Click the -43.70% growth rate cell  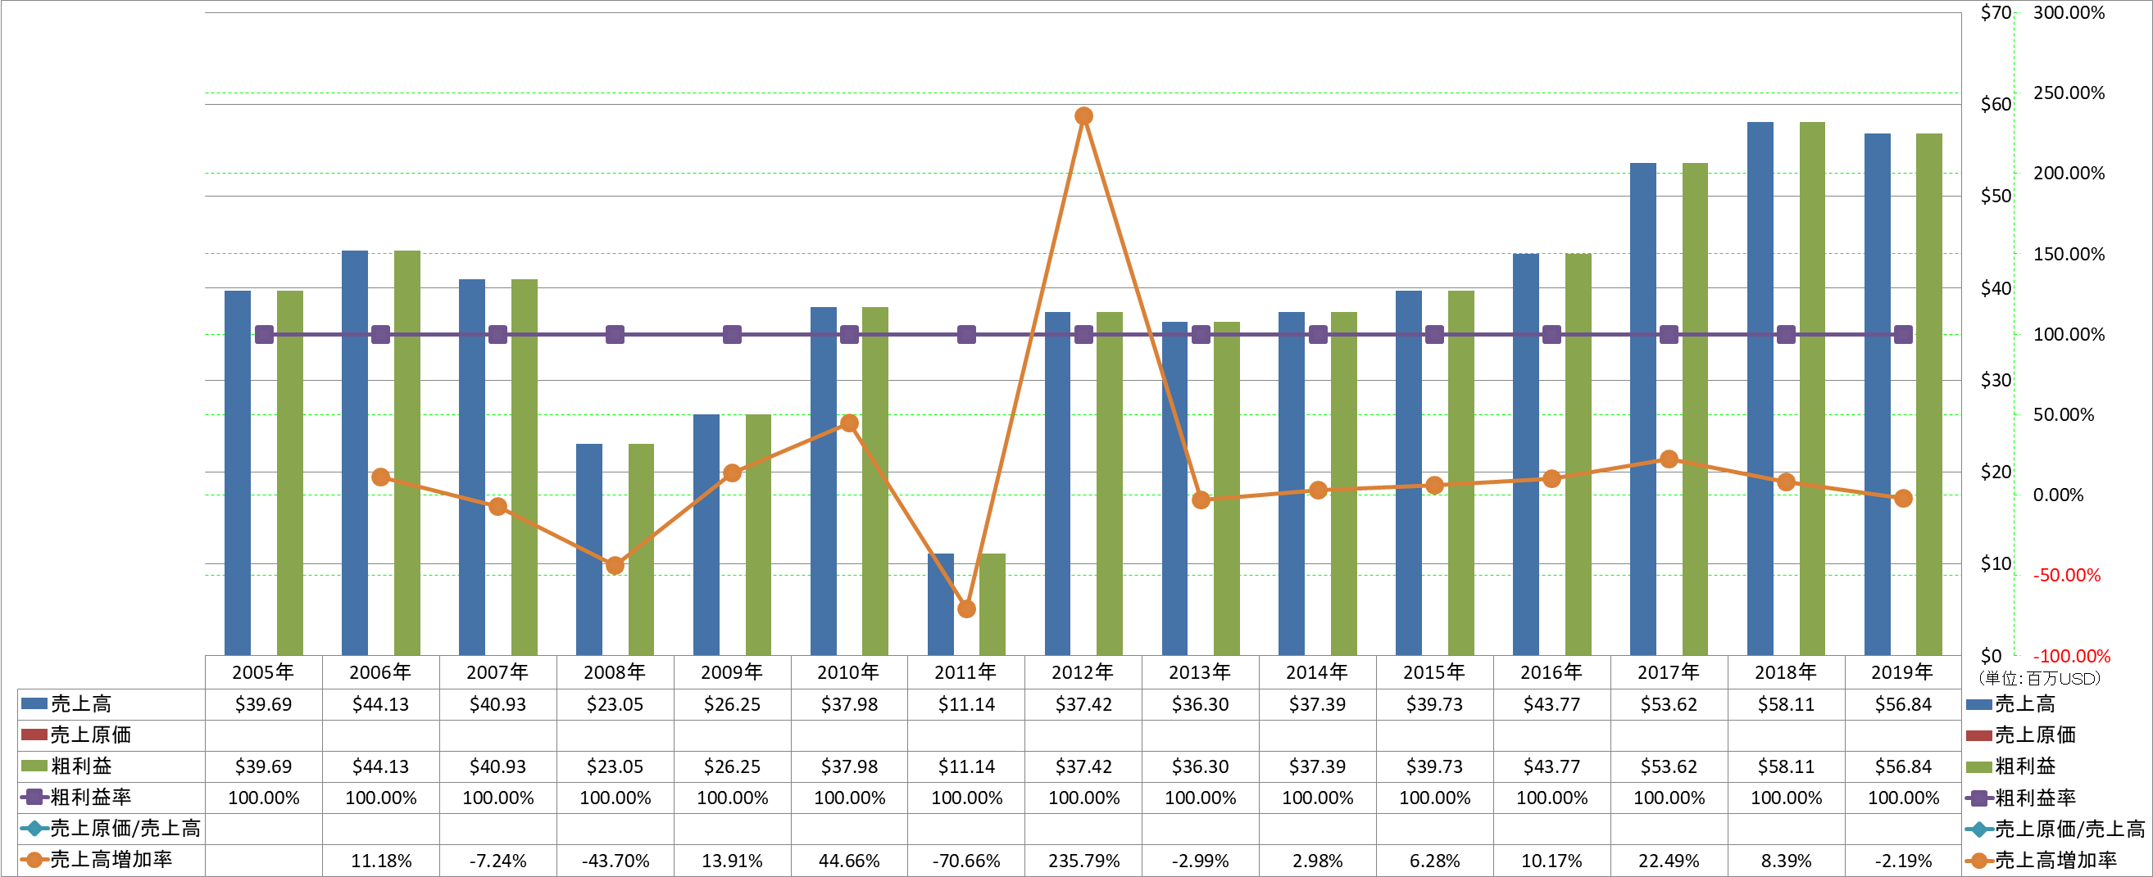(x=615, y=861)
